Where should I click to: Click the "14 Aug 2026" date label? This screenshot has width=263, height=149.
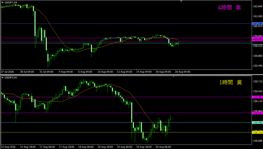[8, 147]
